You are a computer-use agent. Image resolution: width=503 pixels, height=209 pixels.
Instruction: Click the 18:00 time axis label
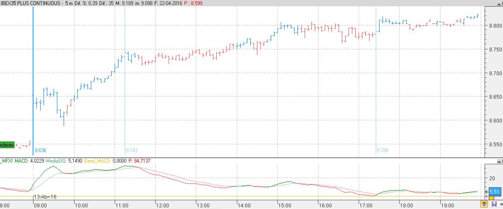point(406,206)
